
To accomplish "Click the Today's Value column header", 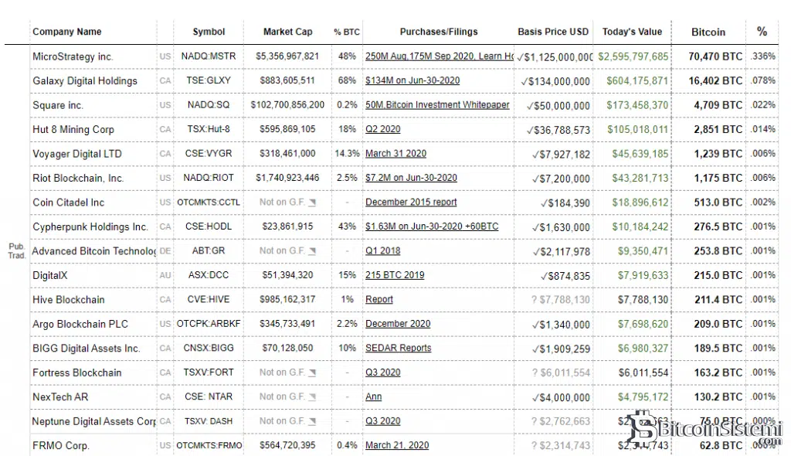I will (631, 32).
